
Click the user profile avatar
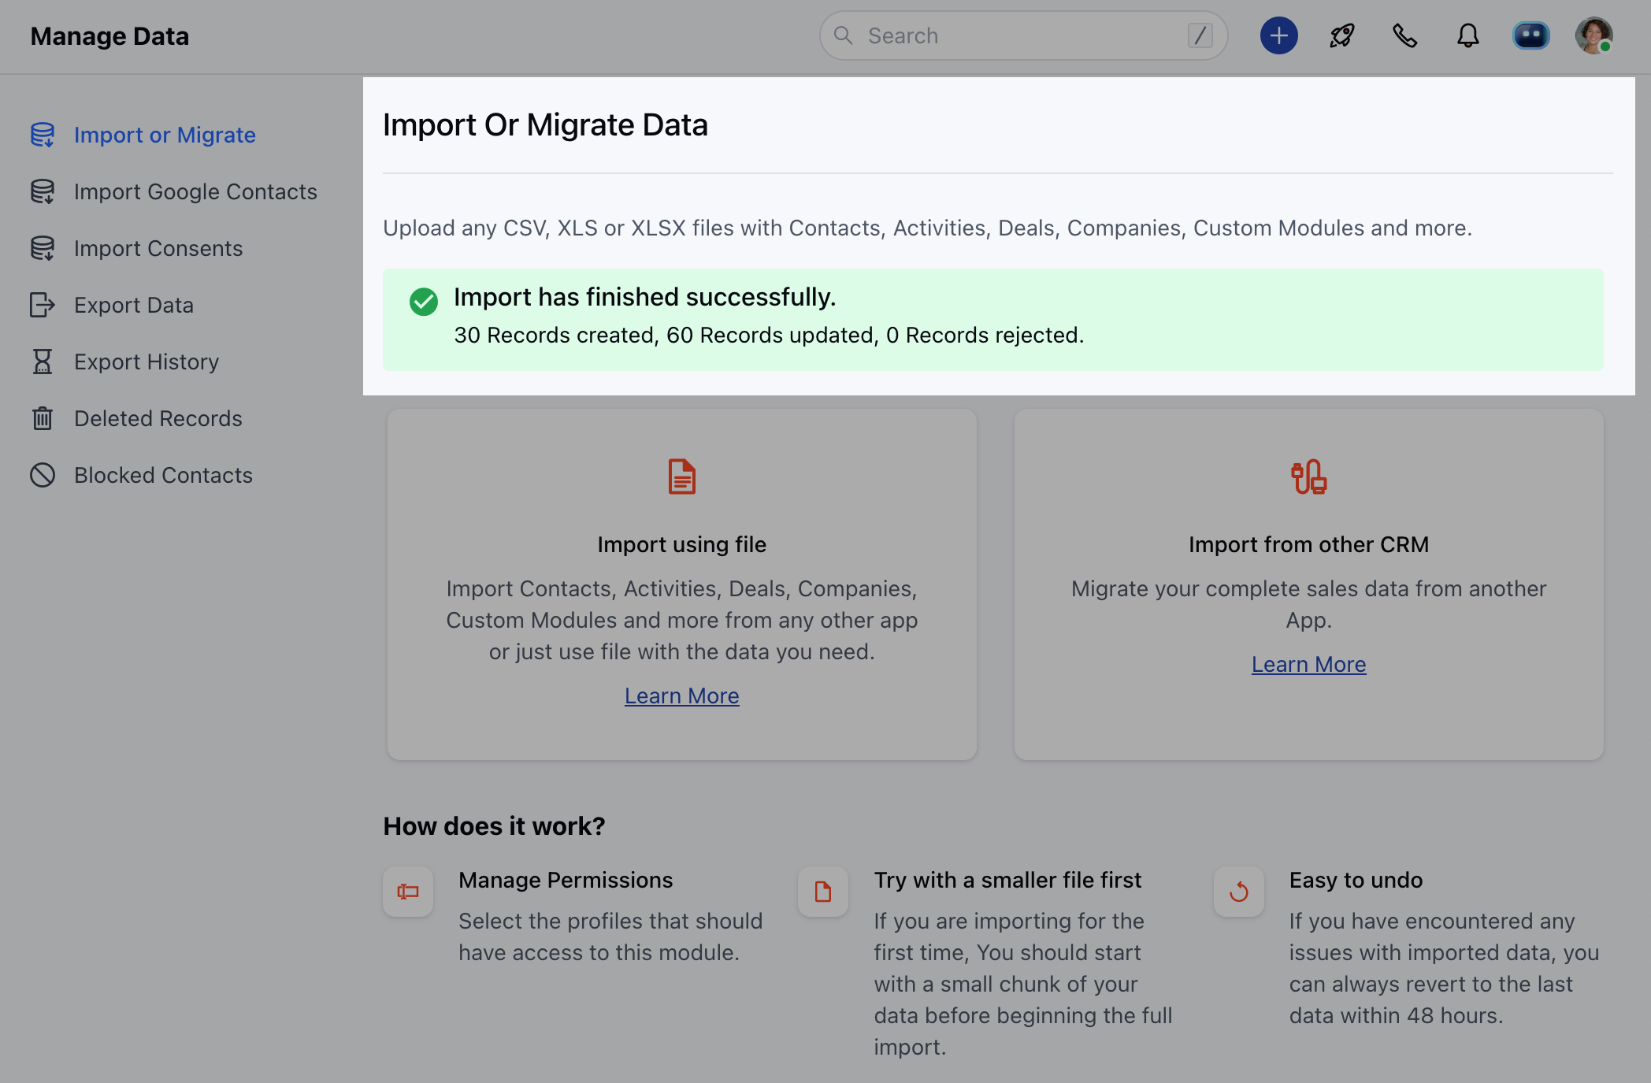click(x=1593, y=35)
